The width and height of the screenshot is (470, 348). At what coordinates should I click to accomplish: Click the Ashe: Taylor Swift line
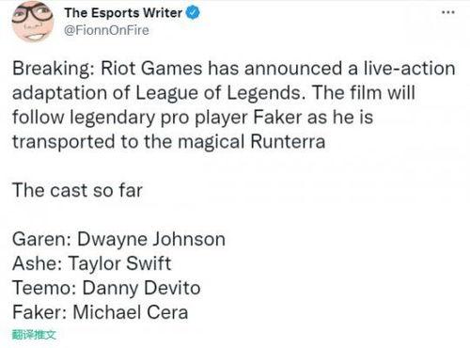coord(92,263)
